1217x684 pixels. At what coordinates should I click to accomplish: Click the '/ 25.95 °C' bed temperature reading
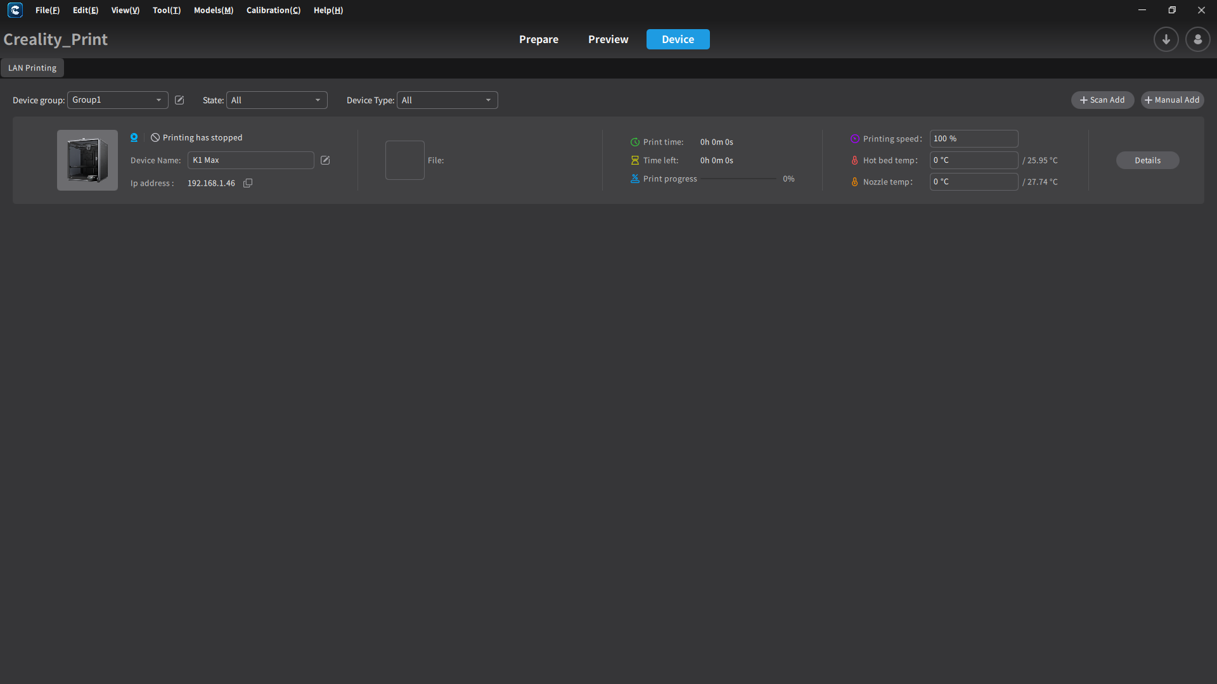(x=1040, y=160)
